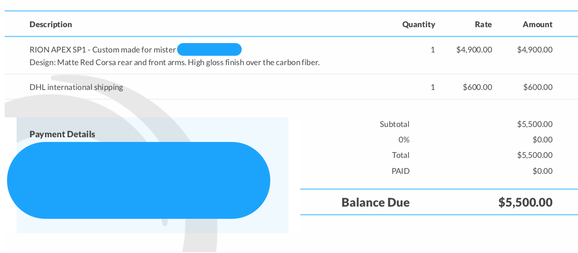Click the Rate column header

coord(483,24)
